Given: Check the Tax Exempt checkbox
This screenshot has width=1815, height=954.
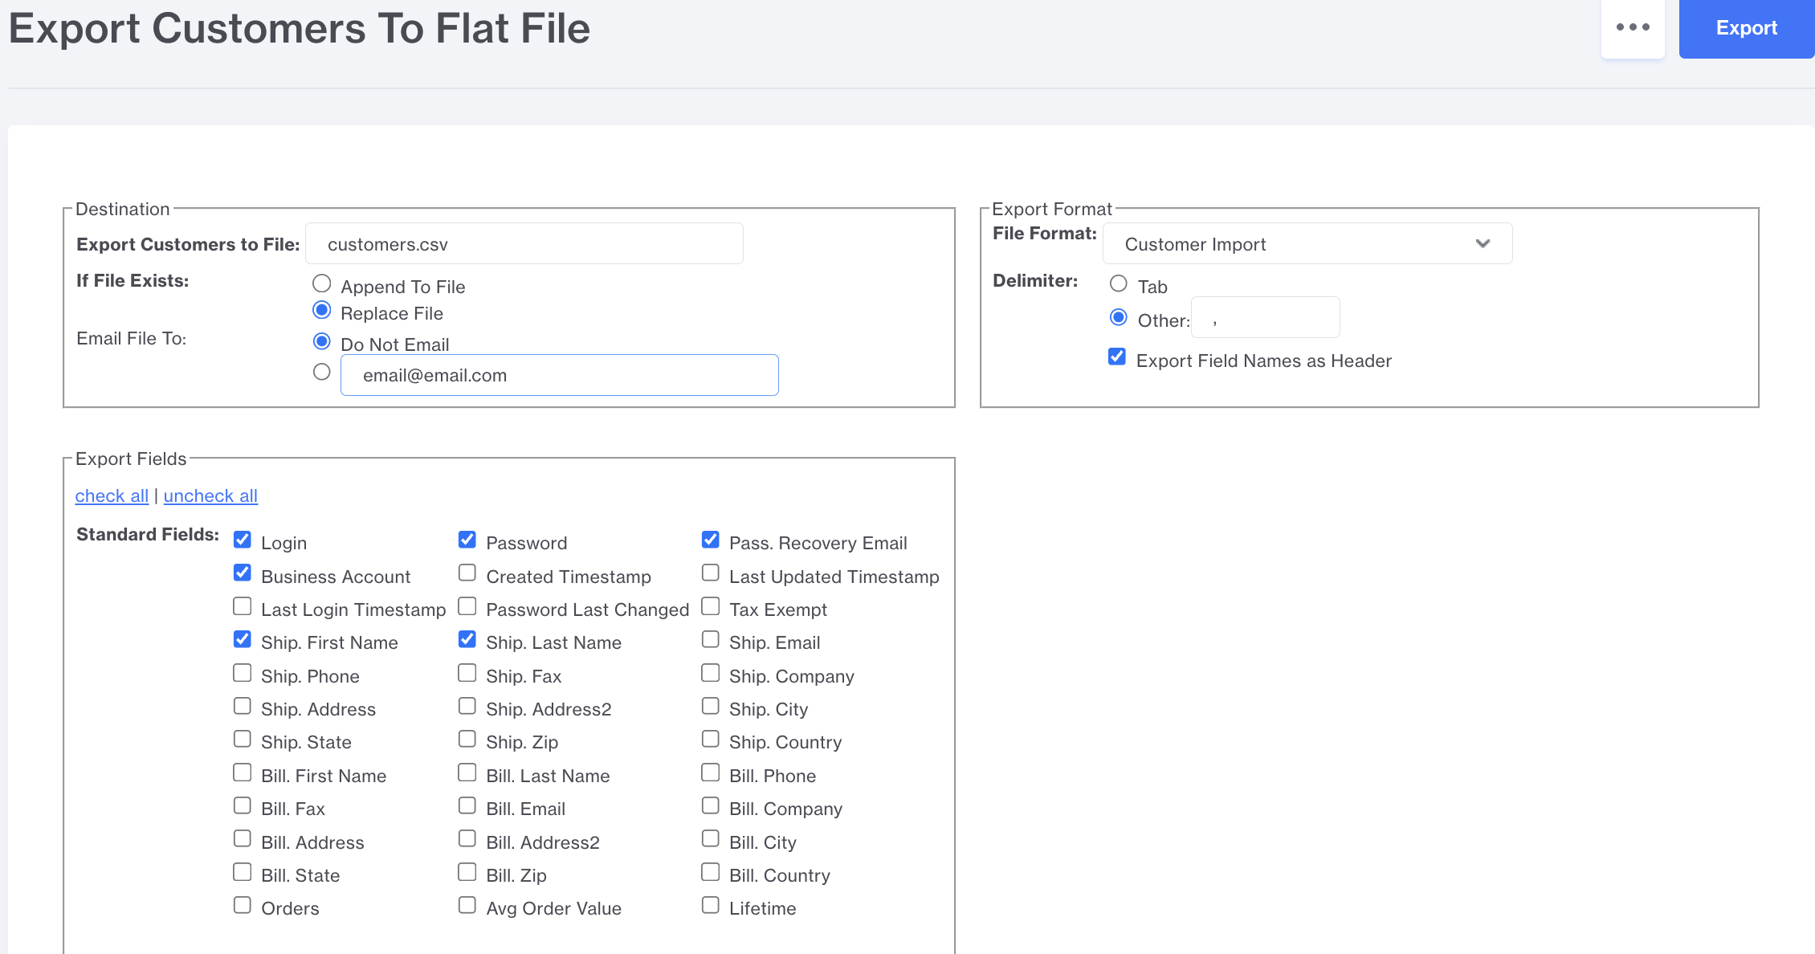Looking at the screenshot, I should (x=710, y=606).
